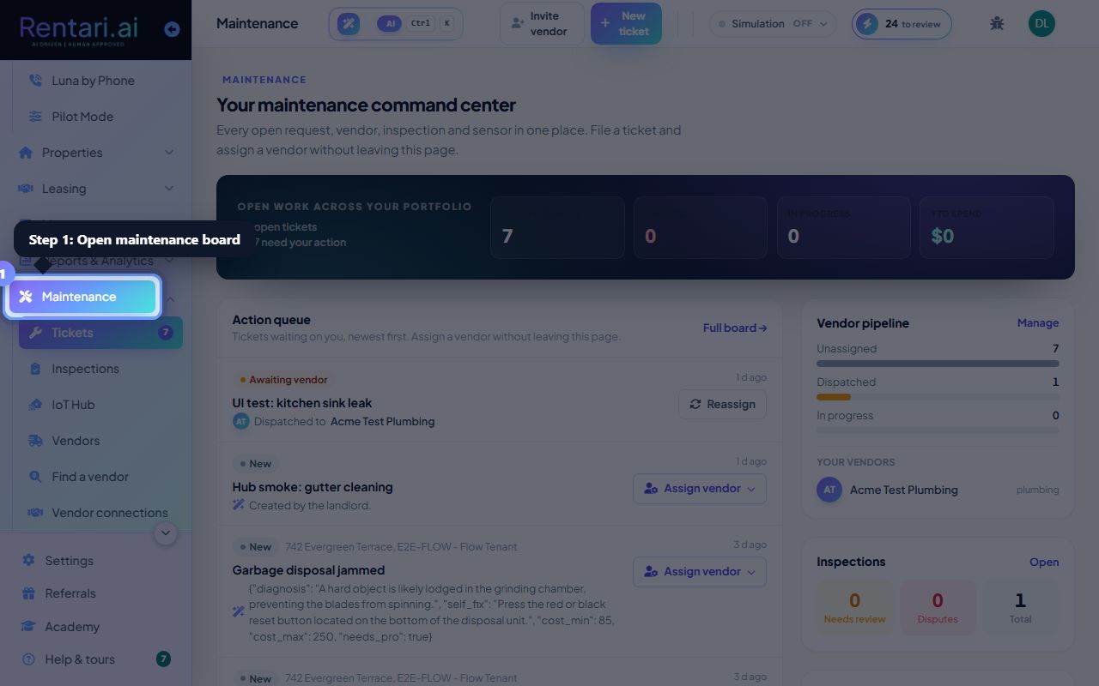This screenshot has height=686, width=1099.
Task: Click the lightning bolt review icon
Action: click(x=867, y=23)
